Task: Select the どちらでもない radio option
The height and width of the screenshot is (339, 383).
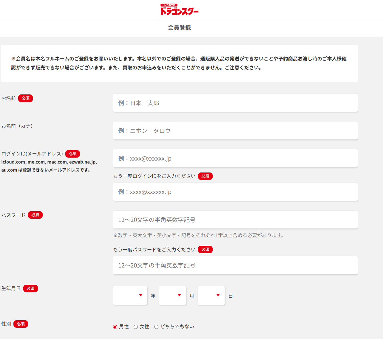Action: pyautogui.click(x=156, y=327)
